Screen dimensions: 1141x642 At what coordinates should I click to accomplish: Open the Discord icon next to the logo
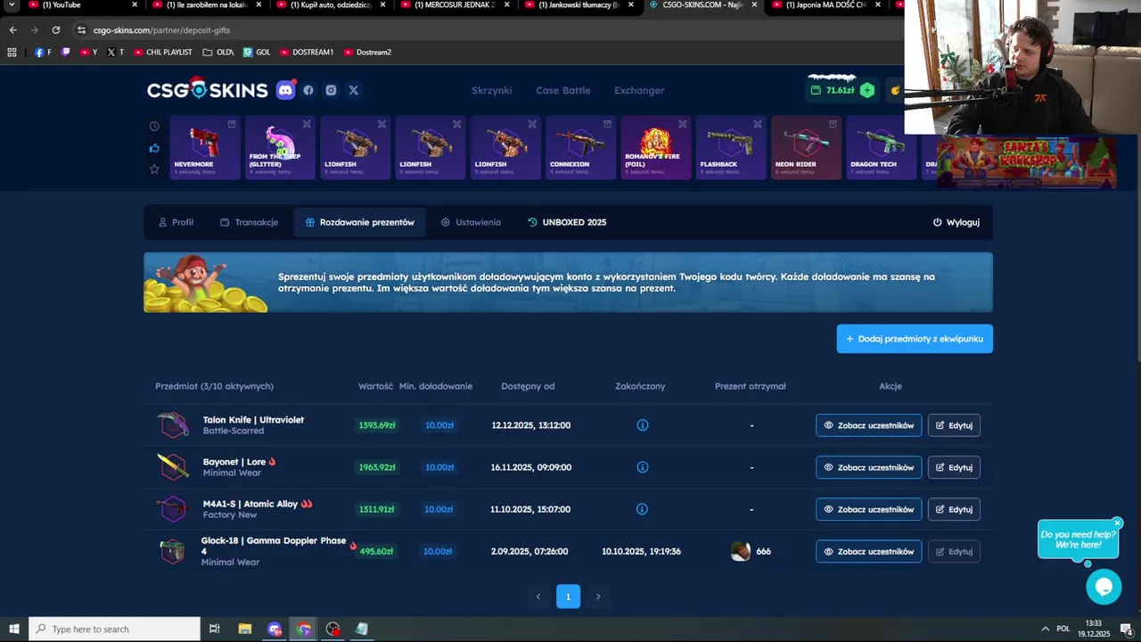(x=285, y=89)
